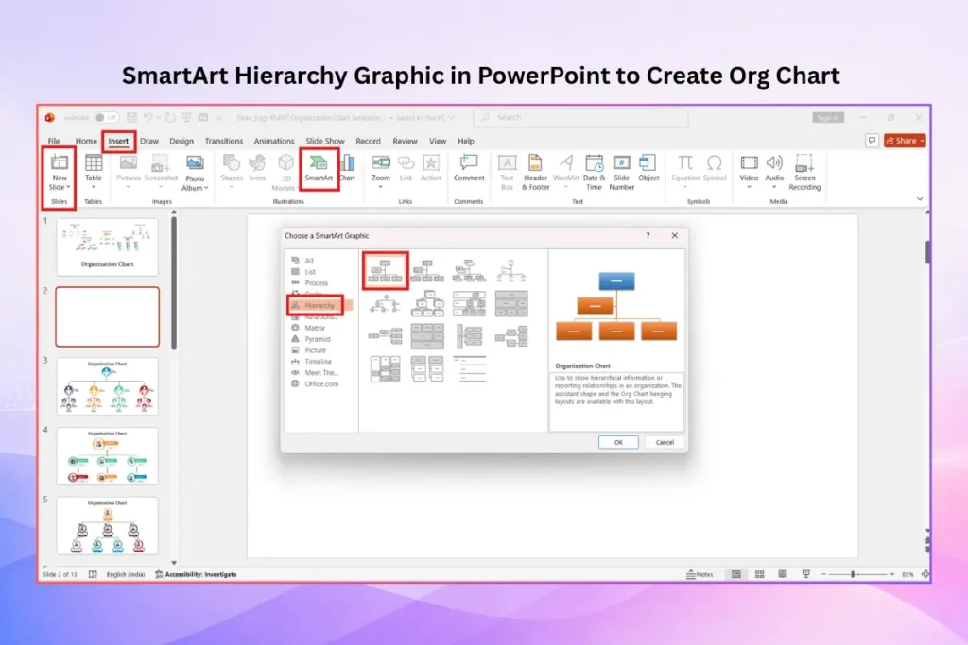Image resolution: width=968 pixels, height=645 pixels.
Task: Open comments pane icon beside Share
Action: [872, 141]
